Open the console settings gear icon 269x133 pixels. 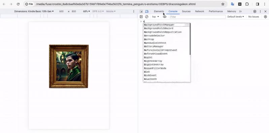point(265,17)
